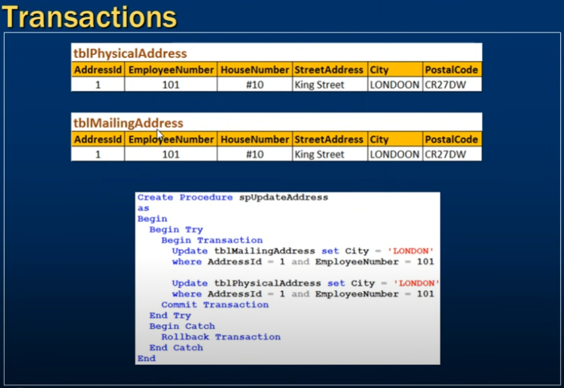Screen dimensions: 564x388
Task: Select EmployeeNumber header in tblMailingAddress table
Action: (x=171, y=140)
